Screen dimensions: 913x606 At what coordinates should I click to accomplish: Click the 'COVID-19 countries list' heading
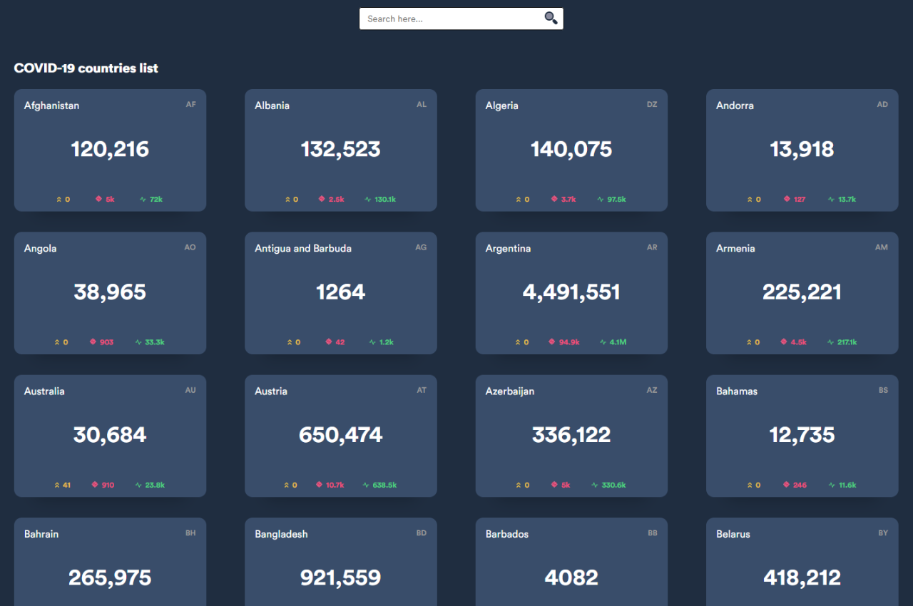pyautogui.click(x=86, y=68)
